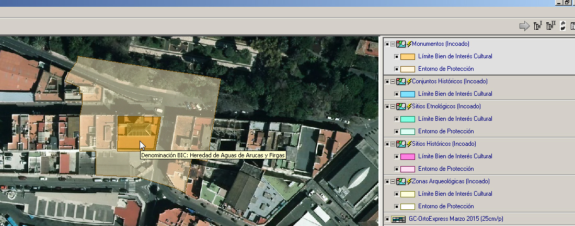Click the gray right arrow toolbar icon
Viewport: 575px width, 226px height.
[x=524, y=26]
